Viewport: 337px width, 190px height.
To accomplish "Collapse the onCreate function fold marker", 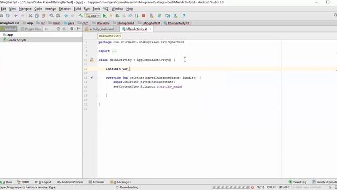I will click(x=97, y=78).
